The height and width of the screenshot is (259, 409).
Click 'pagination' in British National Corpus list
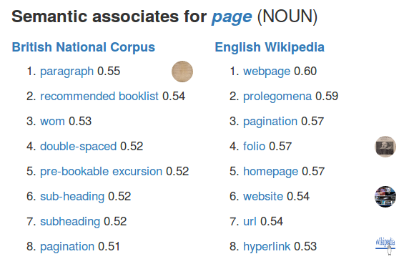click(67, 247)
